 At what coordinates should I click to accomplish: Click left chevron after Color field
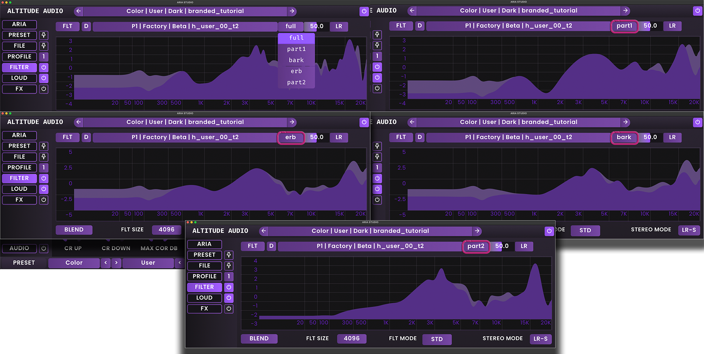coord(106,263)
